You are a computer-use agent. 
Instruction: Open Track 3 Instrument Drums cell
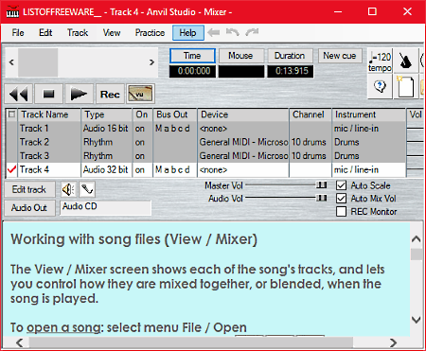369,156
